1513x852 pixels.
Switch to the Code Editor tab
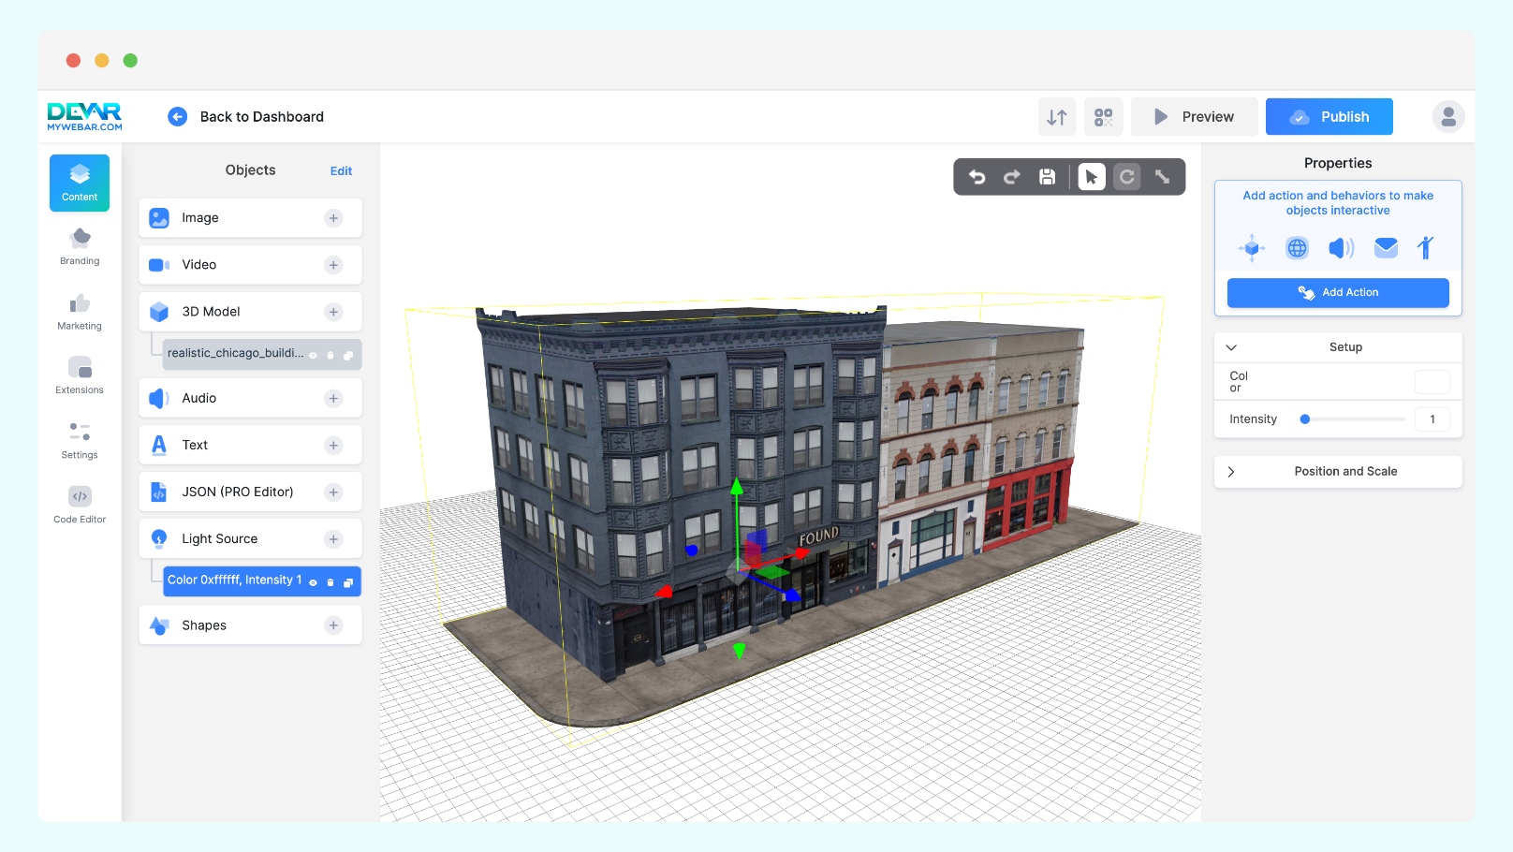(80, 505)
